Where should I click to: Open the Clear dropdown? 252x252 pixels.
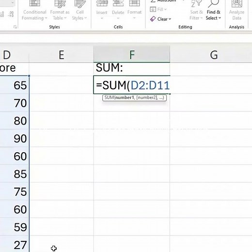point(160,19)
